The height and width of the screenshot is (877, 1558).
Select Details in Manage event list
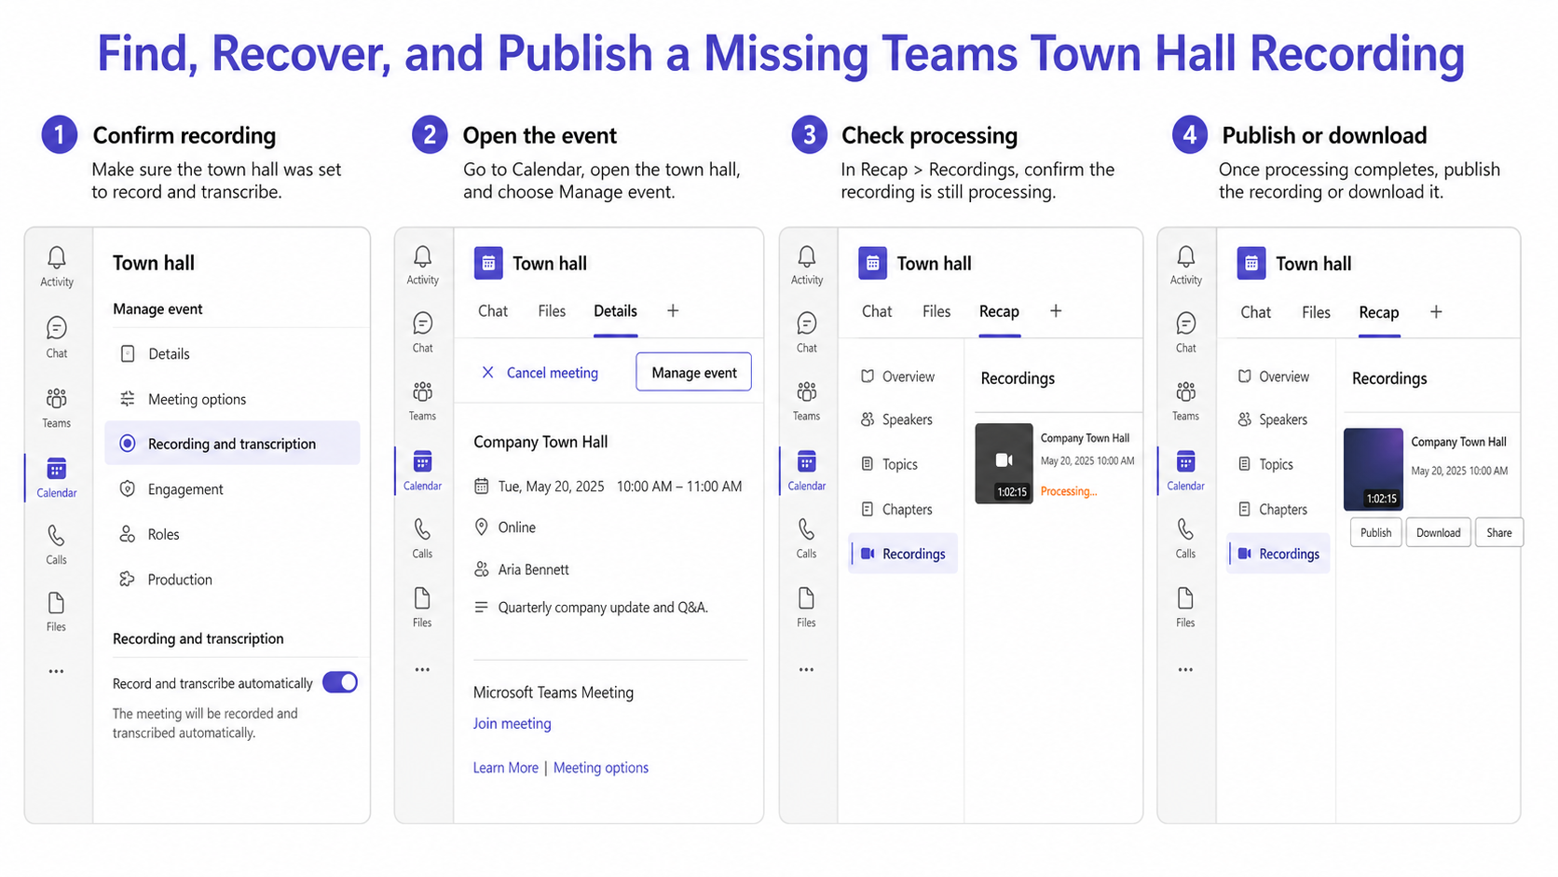[x=233, y=354]
